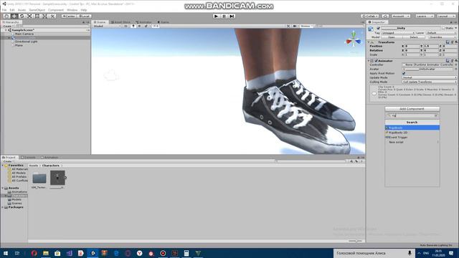This screenshot has height=258, width=459.
Task: Open the Windows Start menu
Action: tap(6, 253)
